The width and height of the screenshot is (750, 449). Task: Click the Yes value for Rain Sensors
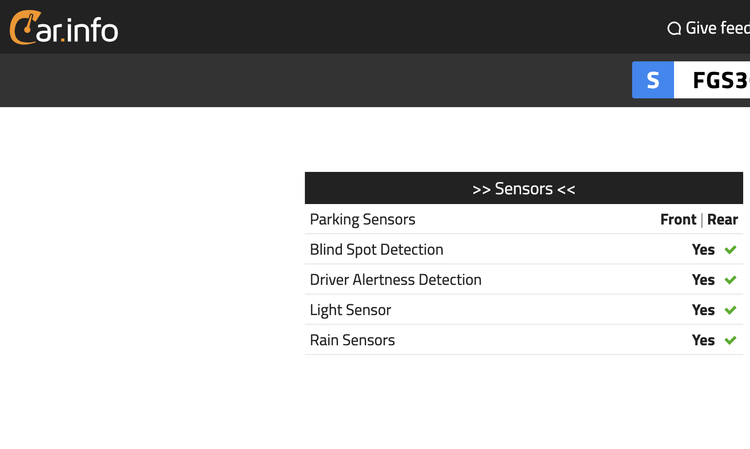(703, 340)
